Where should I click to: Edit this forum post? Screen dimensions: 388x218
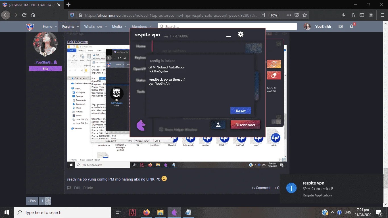pos(77,188)
